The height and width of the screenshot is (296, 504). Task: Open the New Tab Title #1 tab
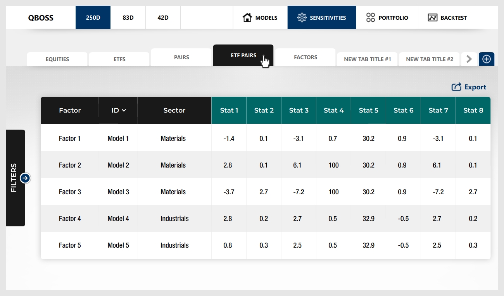368,59
